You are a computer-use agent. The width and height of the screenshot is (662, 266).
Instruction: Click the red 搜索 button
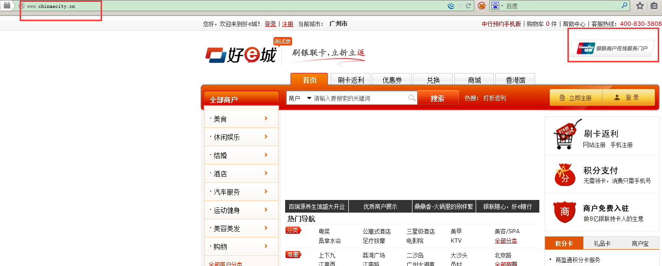point(438,98)
